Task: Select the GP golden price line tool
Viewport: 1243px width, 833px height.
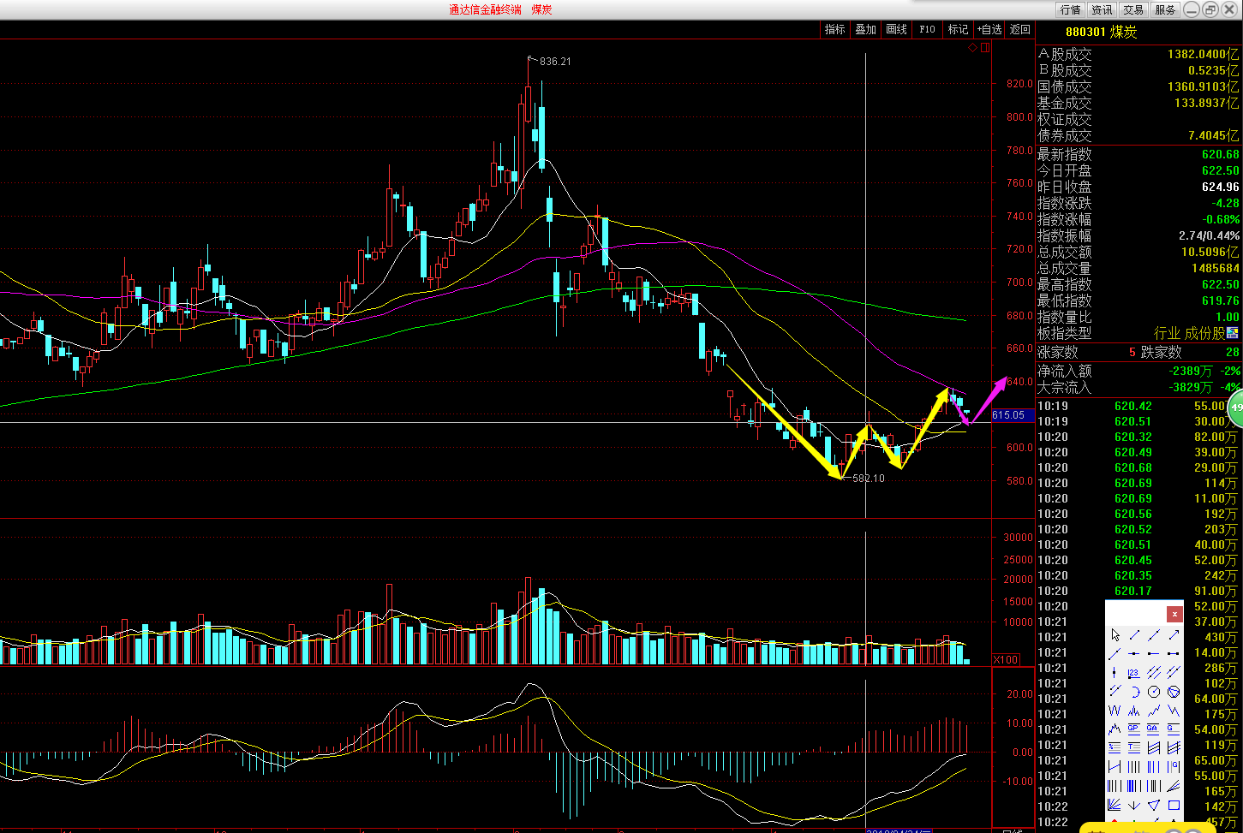Action: tap(1134, 729)
